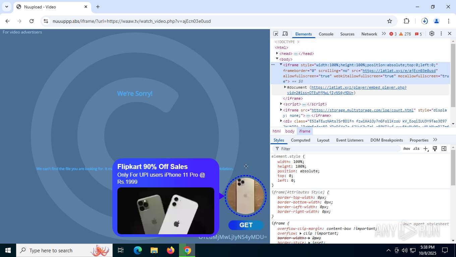Add a new style rule plus icon
The height and width of the screenshot is (257, 456).
[425, 149]
